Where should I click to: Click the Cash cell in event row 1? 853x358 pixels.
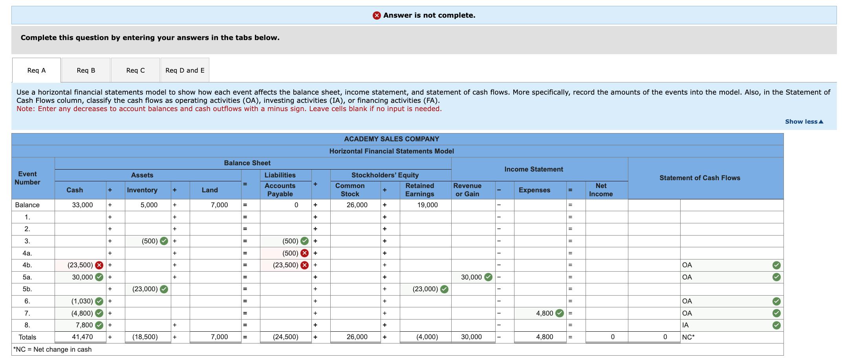81,217
